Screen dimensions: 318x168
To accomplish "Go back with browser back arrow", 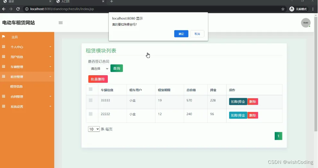I will click(4, 9).
